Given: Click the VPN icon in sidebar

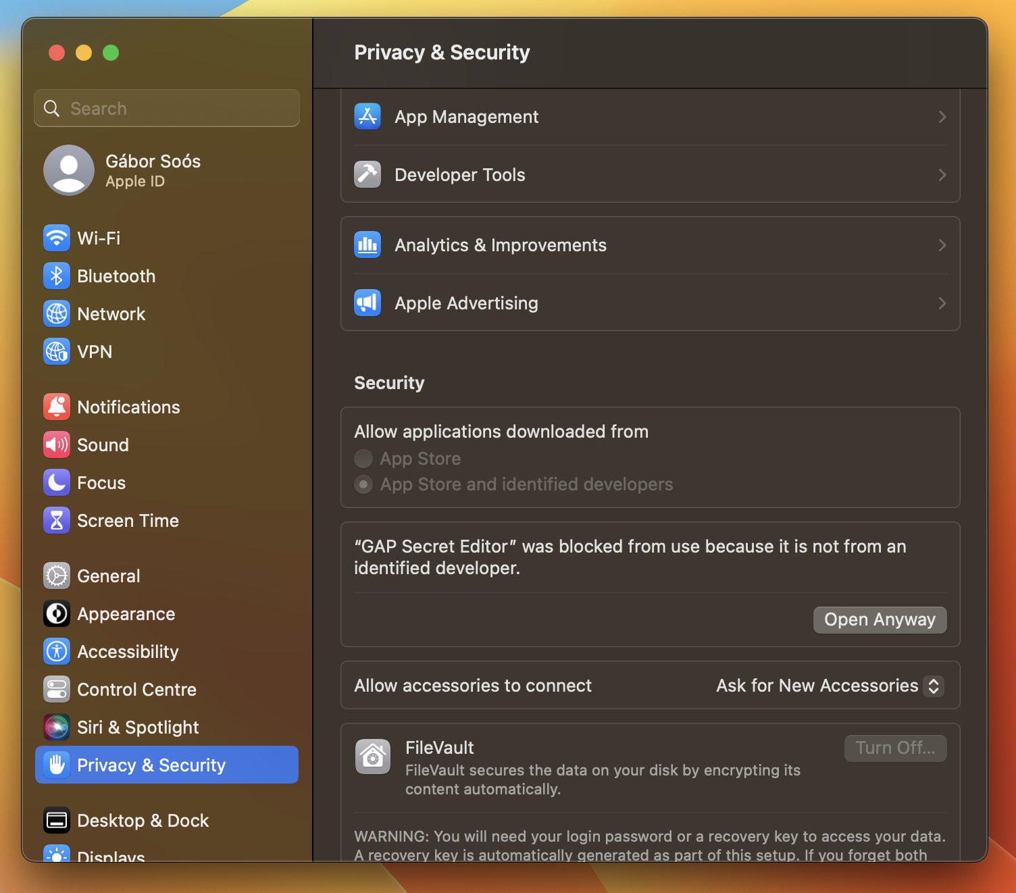Looking at the screenshot, I should [57, 351].
